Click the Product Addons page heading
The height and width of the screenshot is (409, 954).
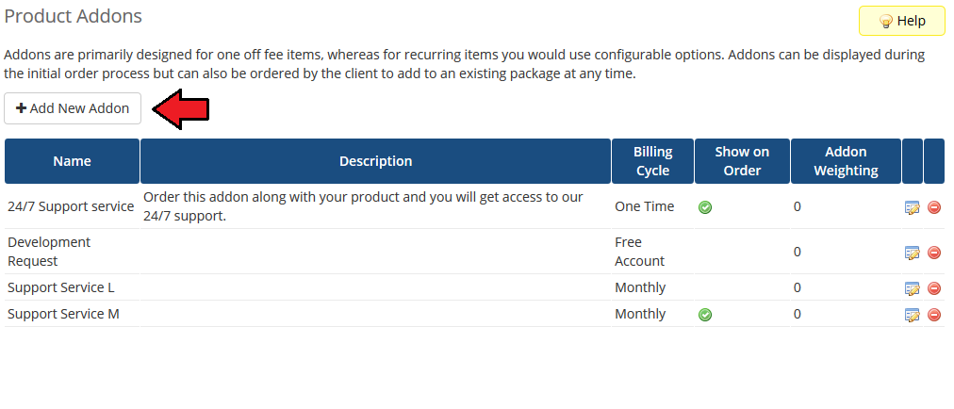[x=74, y=16]
